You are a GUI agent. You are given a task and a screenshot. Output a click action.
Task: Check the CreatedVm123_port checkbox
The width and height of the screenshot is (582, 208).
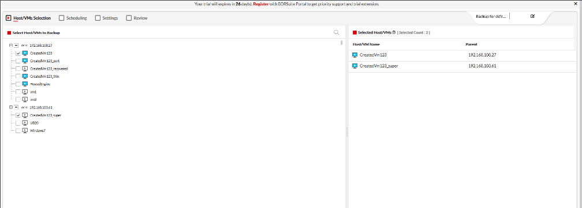tap(18, 60)
